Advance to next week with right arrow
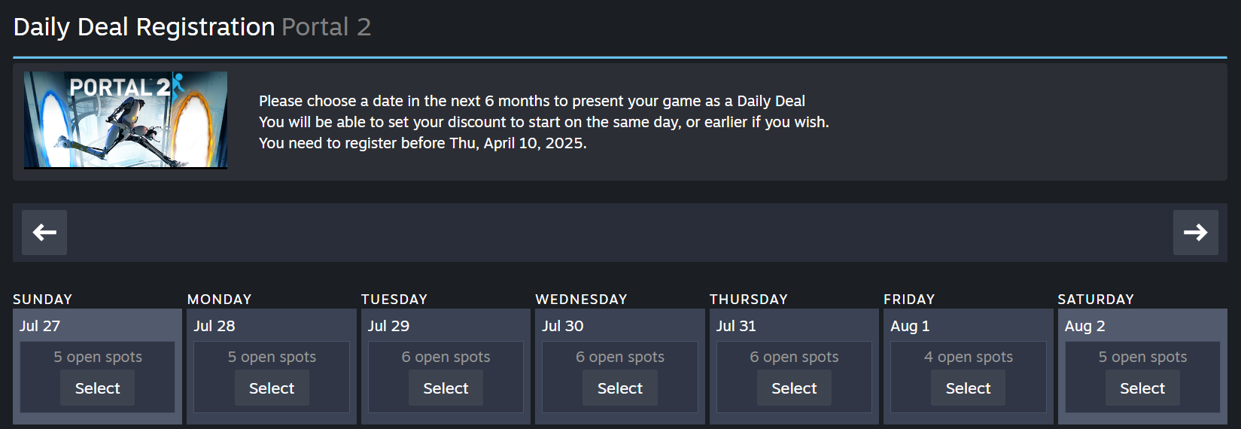 [x=1195, y=233]
